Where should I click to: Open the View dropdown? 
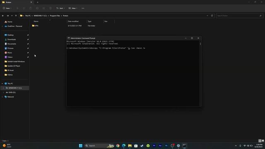click(73, 8)
